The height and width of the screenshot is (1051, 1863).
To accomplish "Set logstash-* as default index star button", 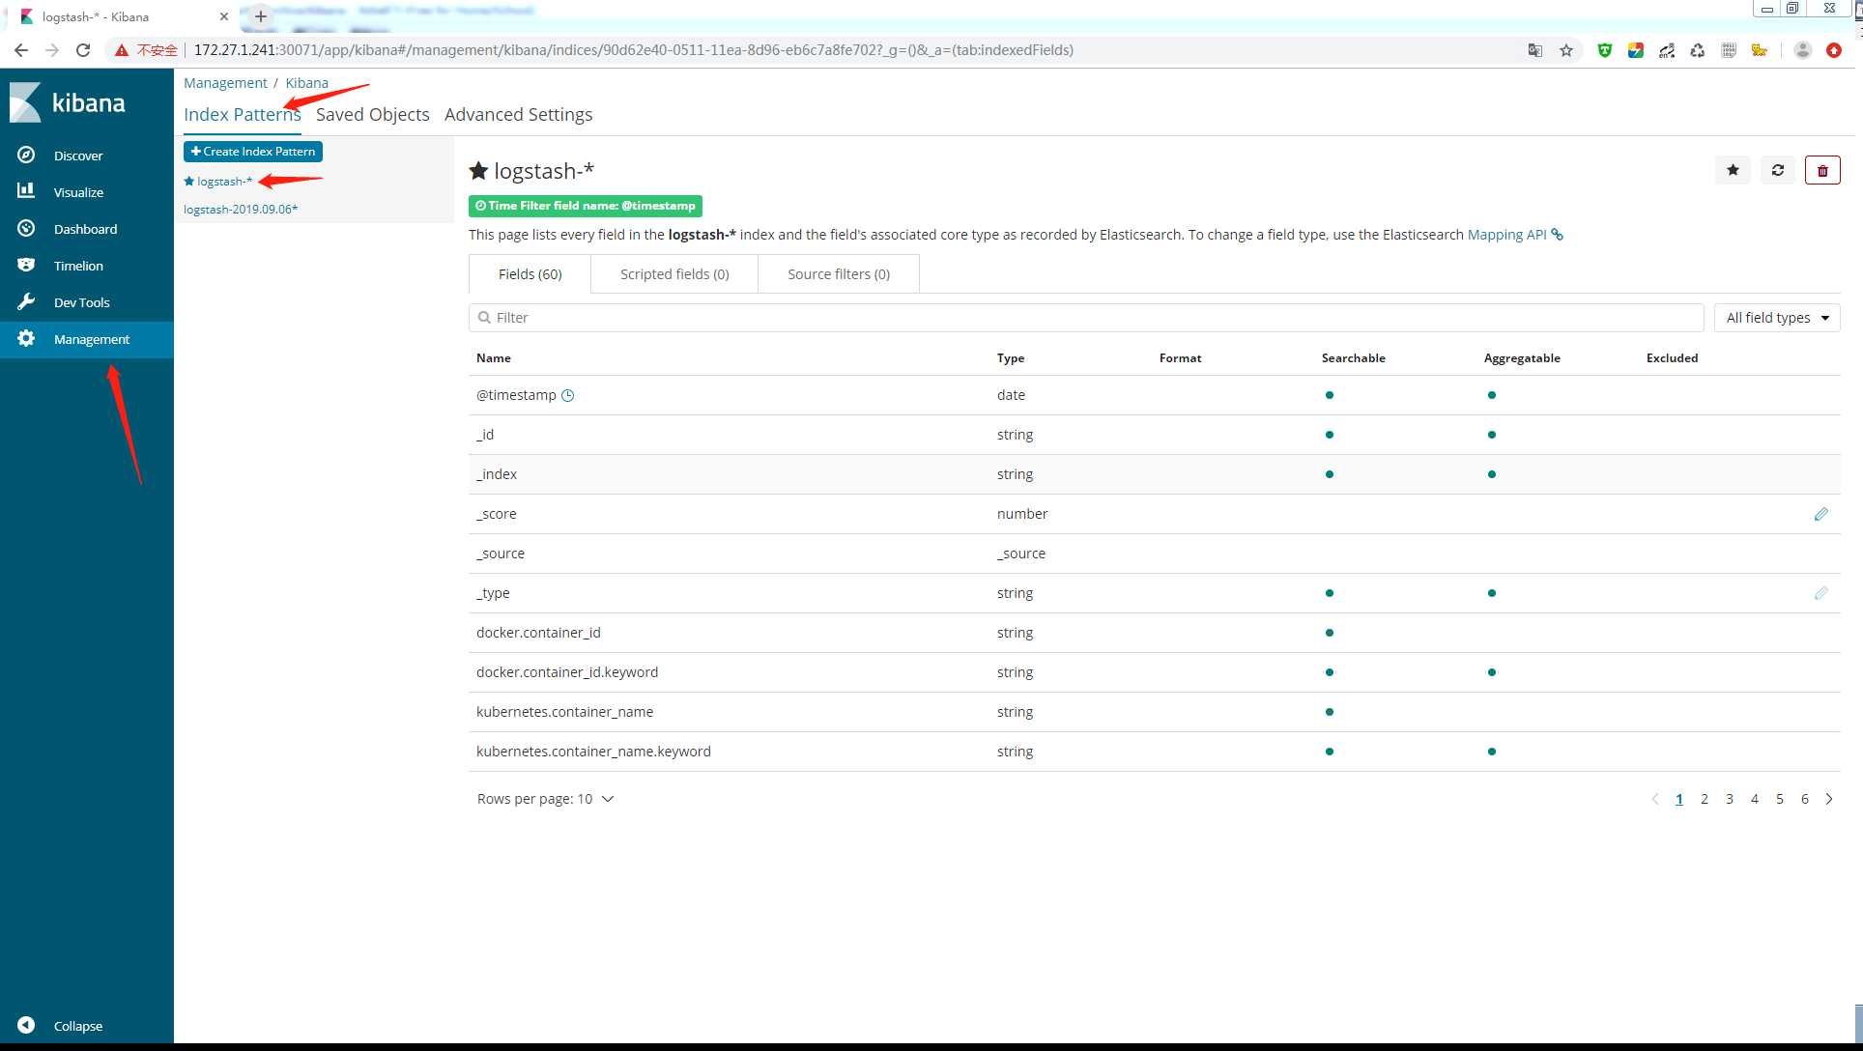I will point(1733,170).
